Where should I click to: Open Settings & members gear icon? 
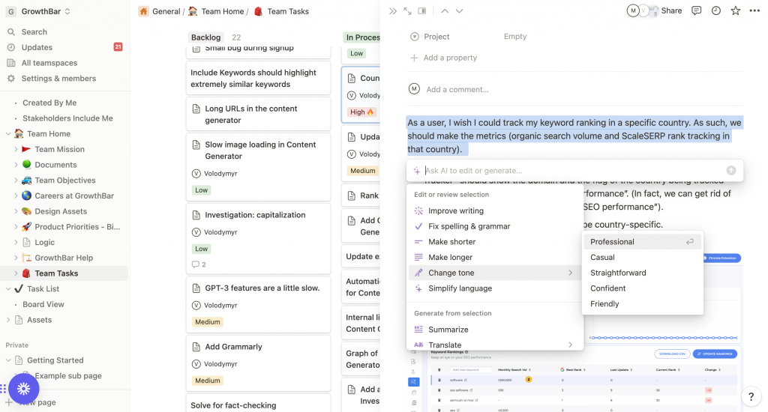click(10, 79)
